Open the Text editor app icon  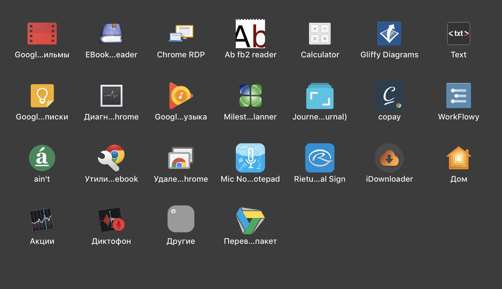click(458, 33)
